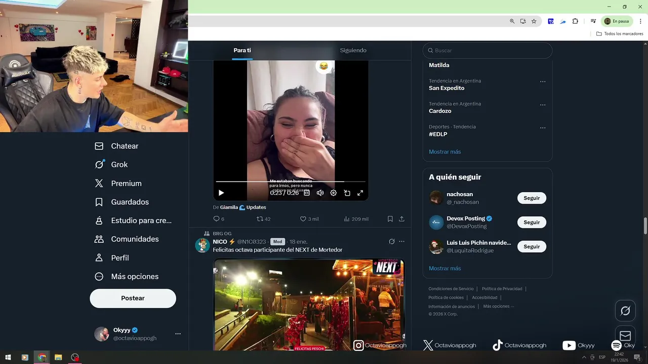The image size is (648, 364).
Task: Open Política de cookies link
Action: [x=446, y=297]
